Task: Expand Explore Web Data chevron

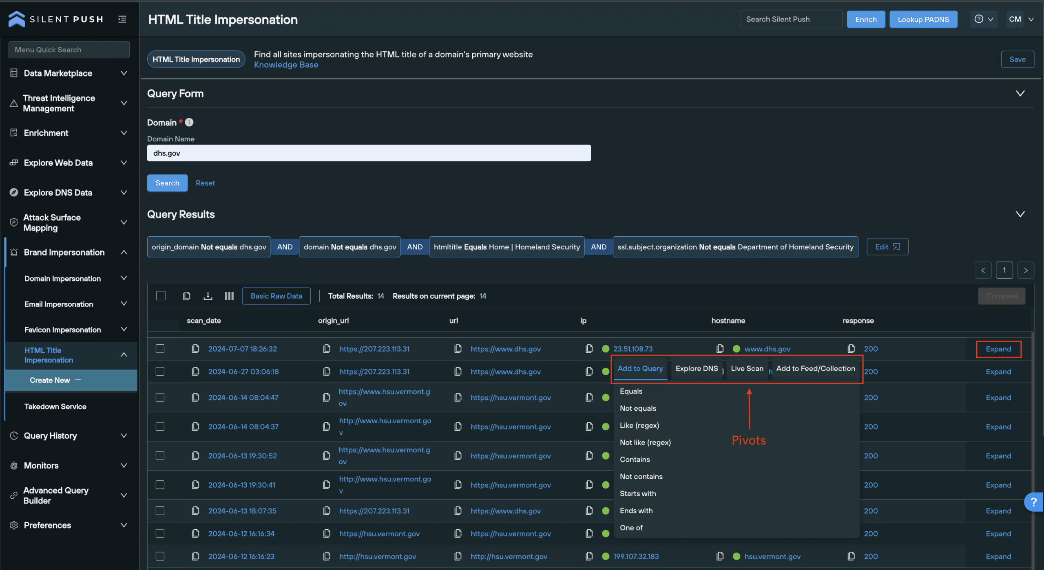Action: [x=124, y=163]
